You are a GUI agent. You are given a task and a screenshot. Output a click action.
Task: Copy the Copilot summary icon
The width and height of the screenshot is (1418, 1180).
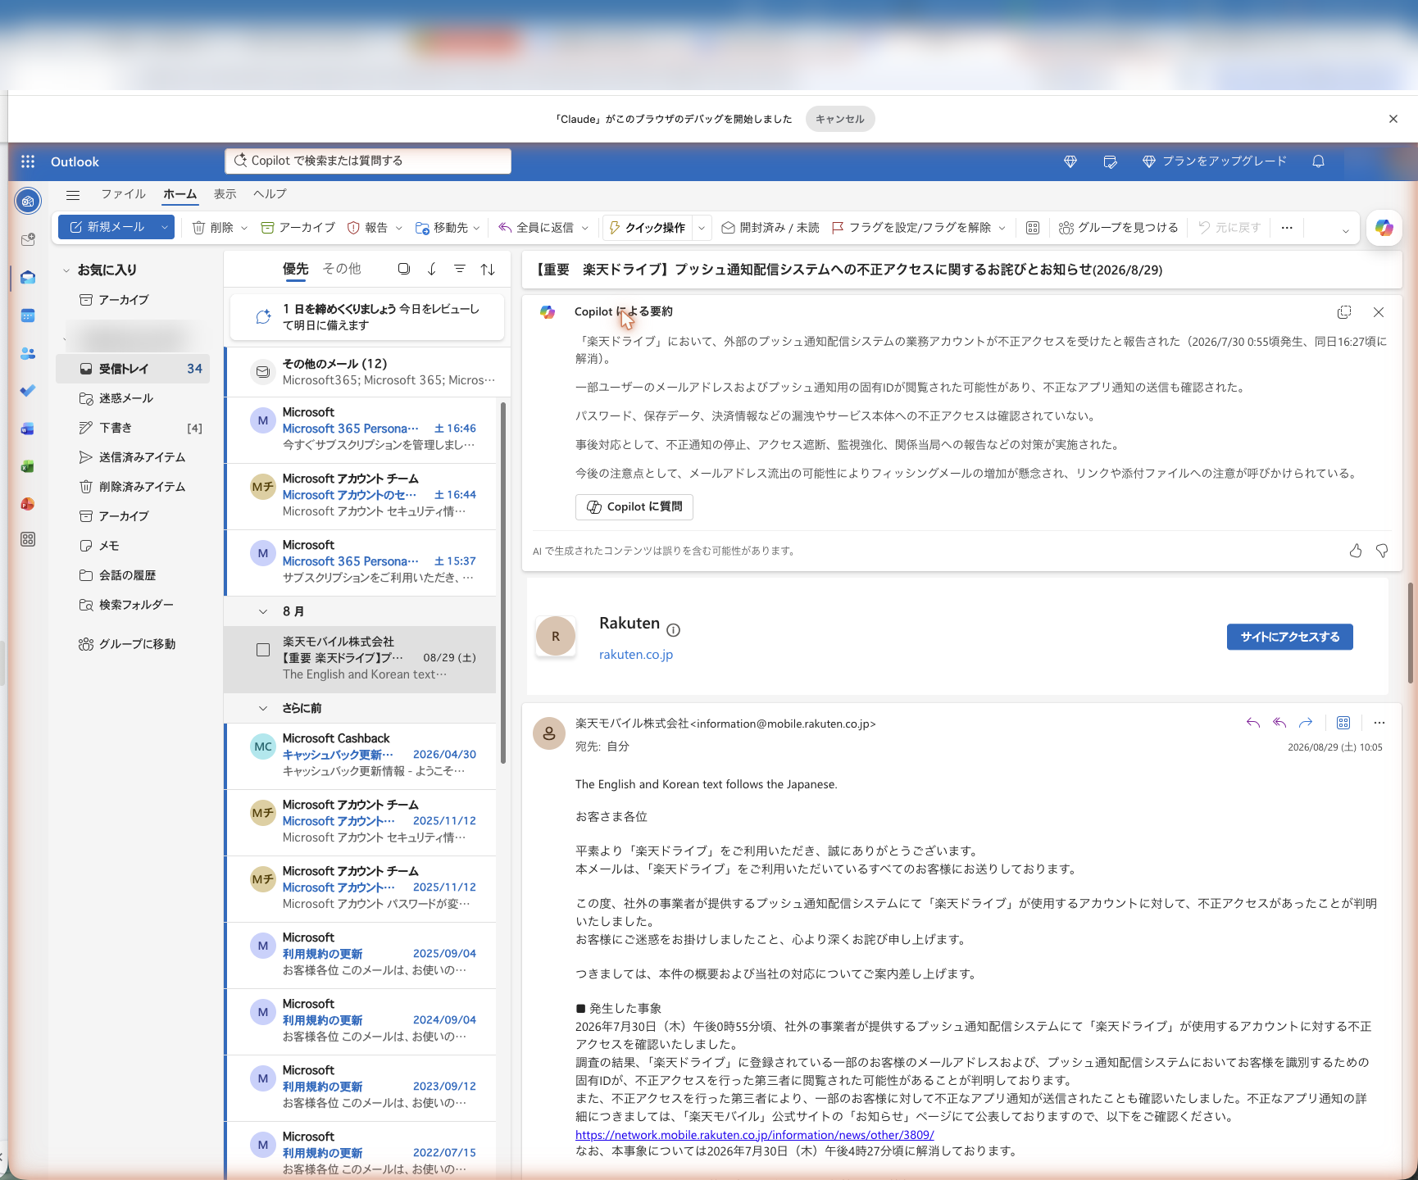click(1344, 312)
